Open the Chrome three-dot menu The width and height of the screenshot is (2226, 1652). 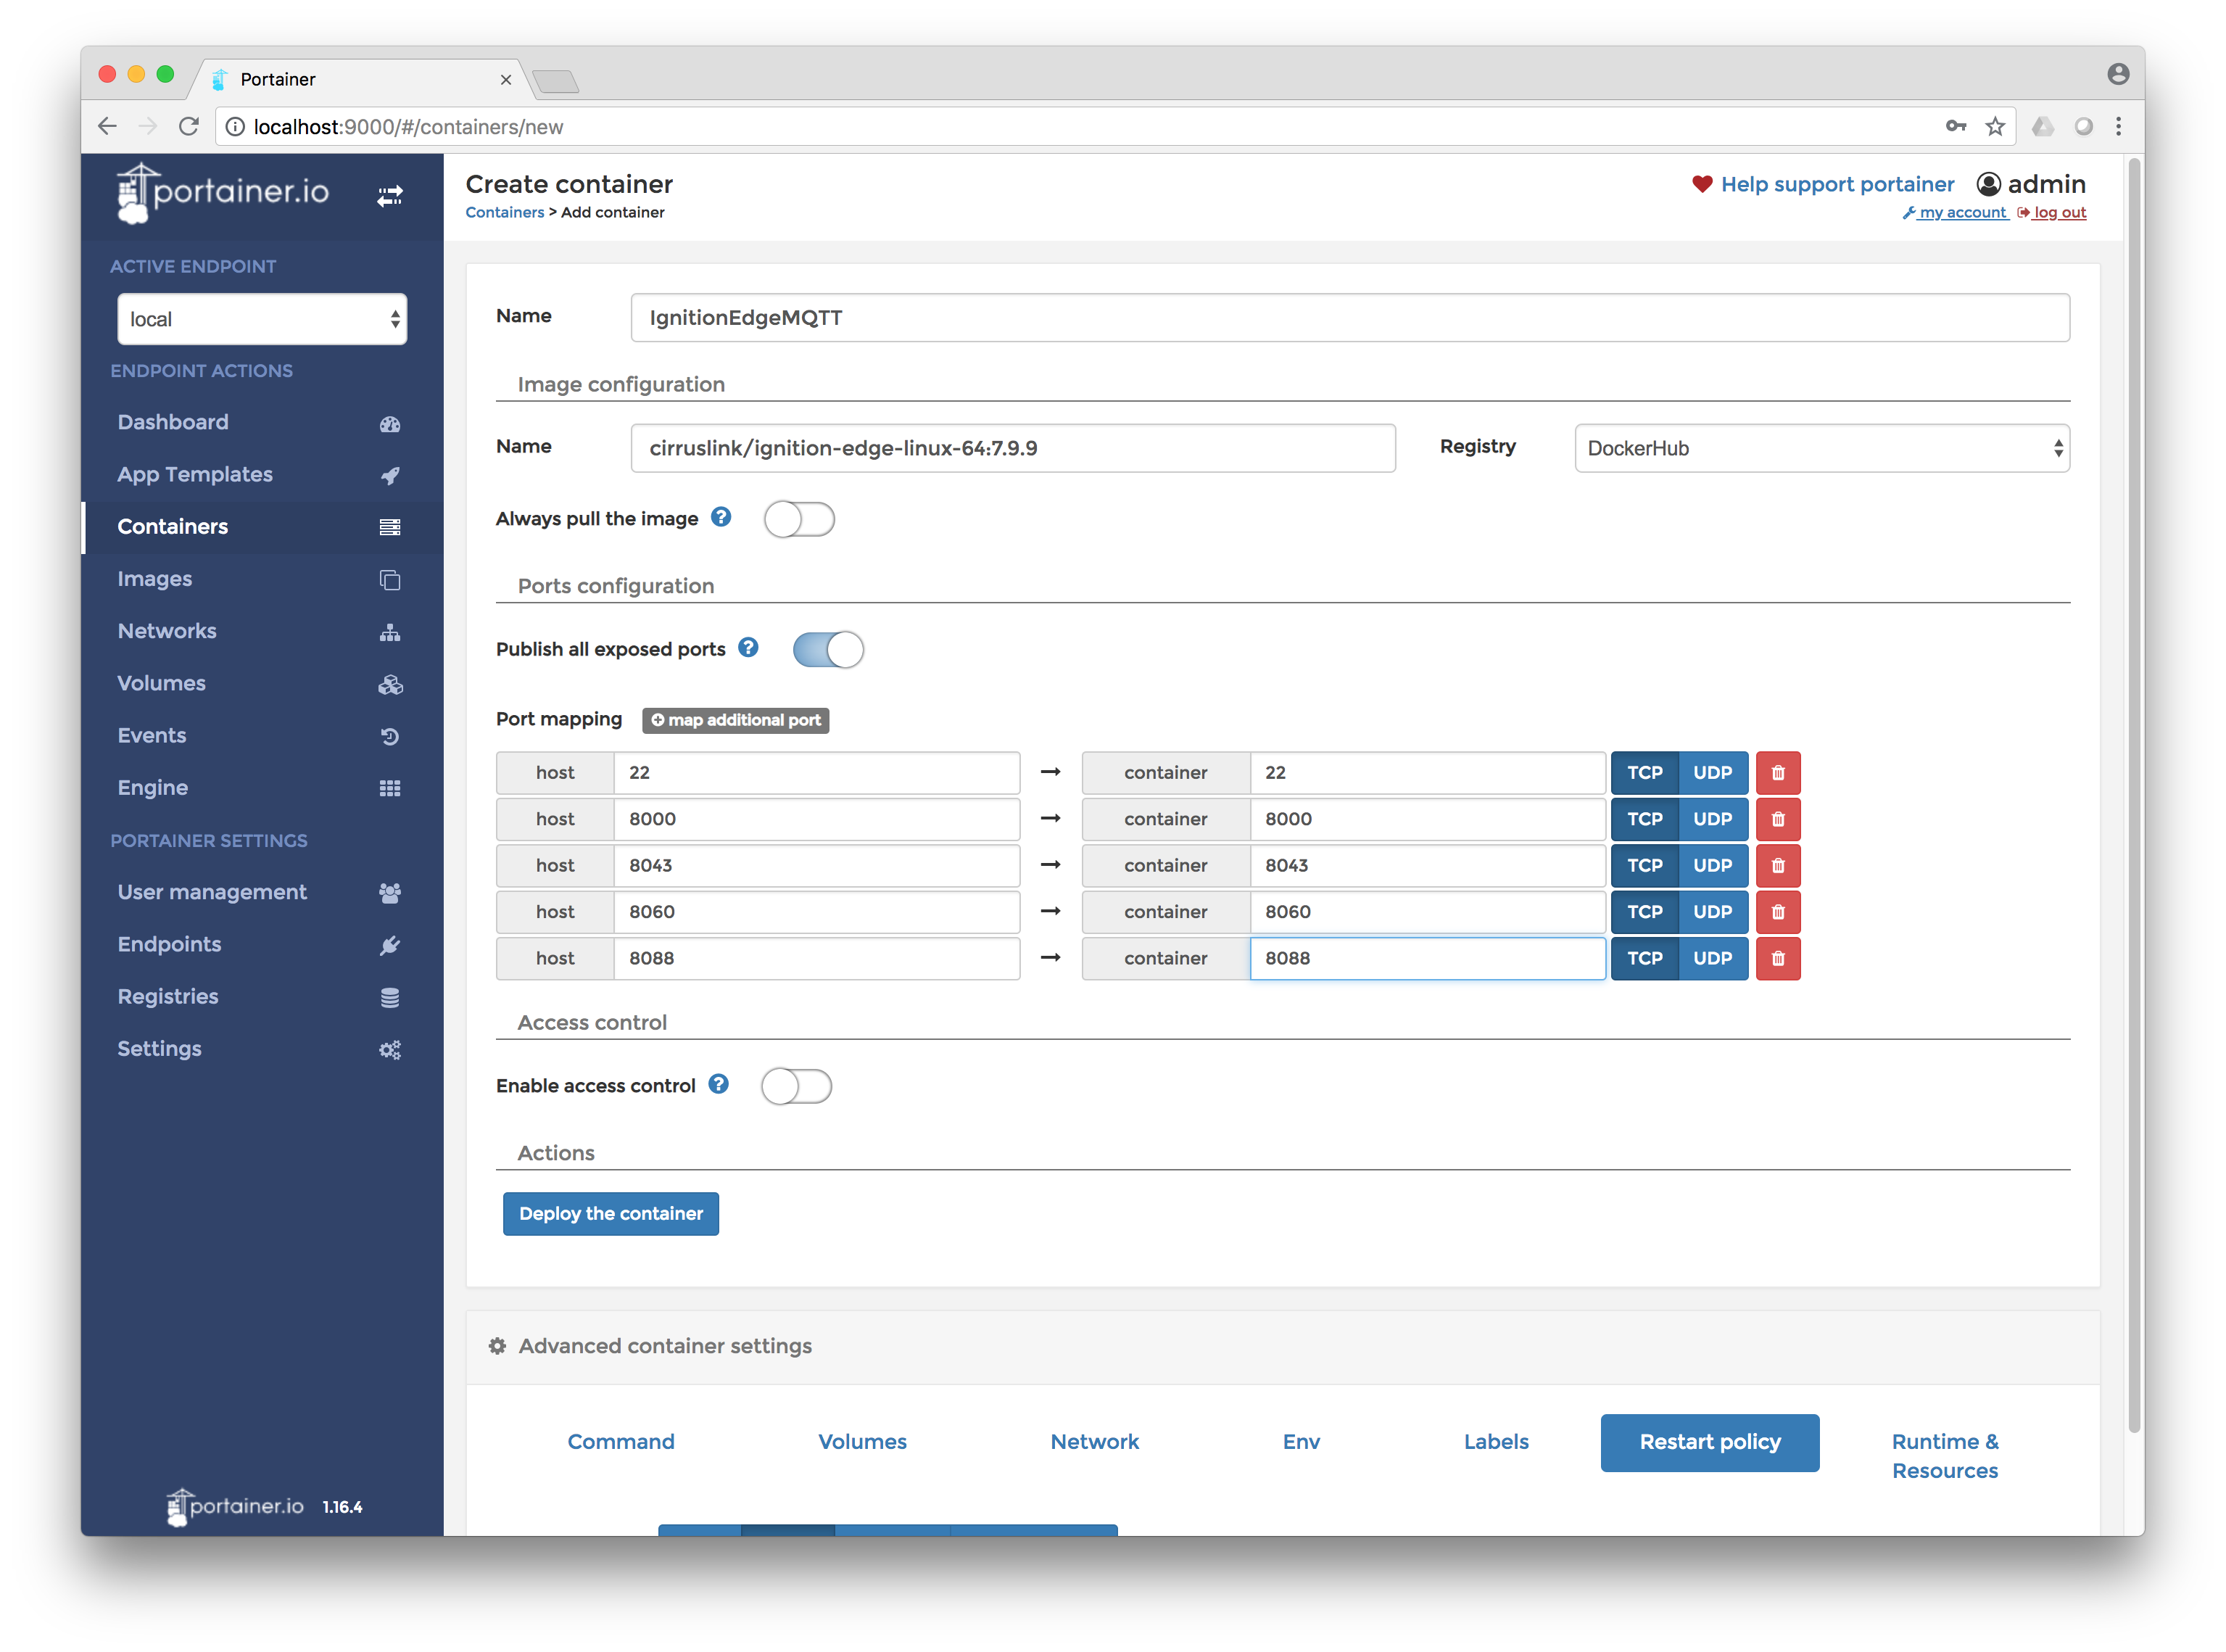pos(2118,126)
